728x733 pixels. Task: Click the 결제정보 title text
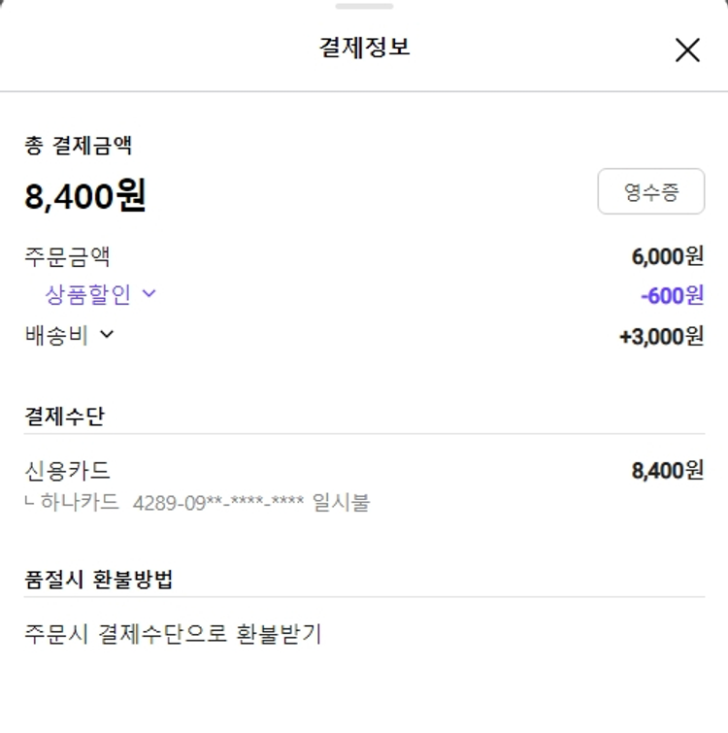(x=364, y=48)
